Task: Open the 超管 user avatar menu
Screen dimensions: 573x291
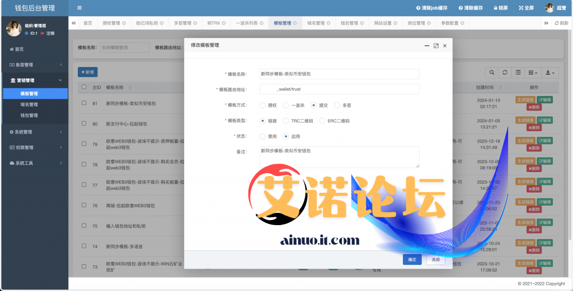Action: tap(556, 8)
